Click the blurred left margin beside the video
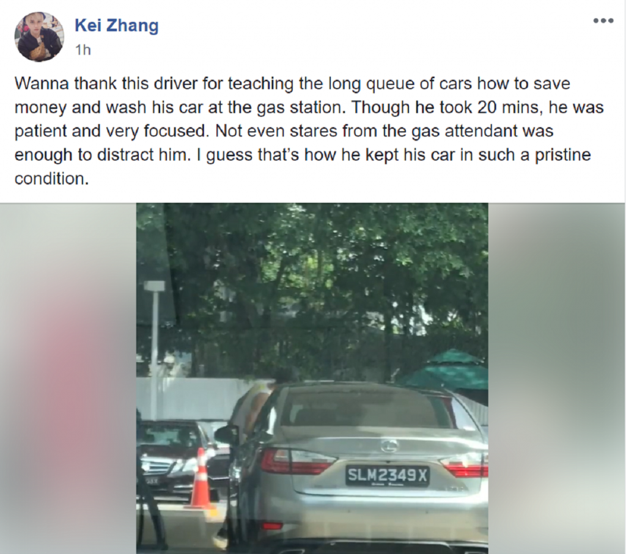Screen dimensions: 626x554 [68, 378]
